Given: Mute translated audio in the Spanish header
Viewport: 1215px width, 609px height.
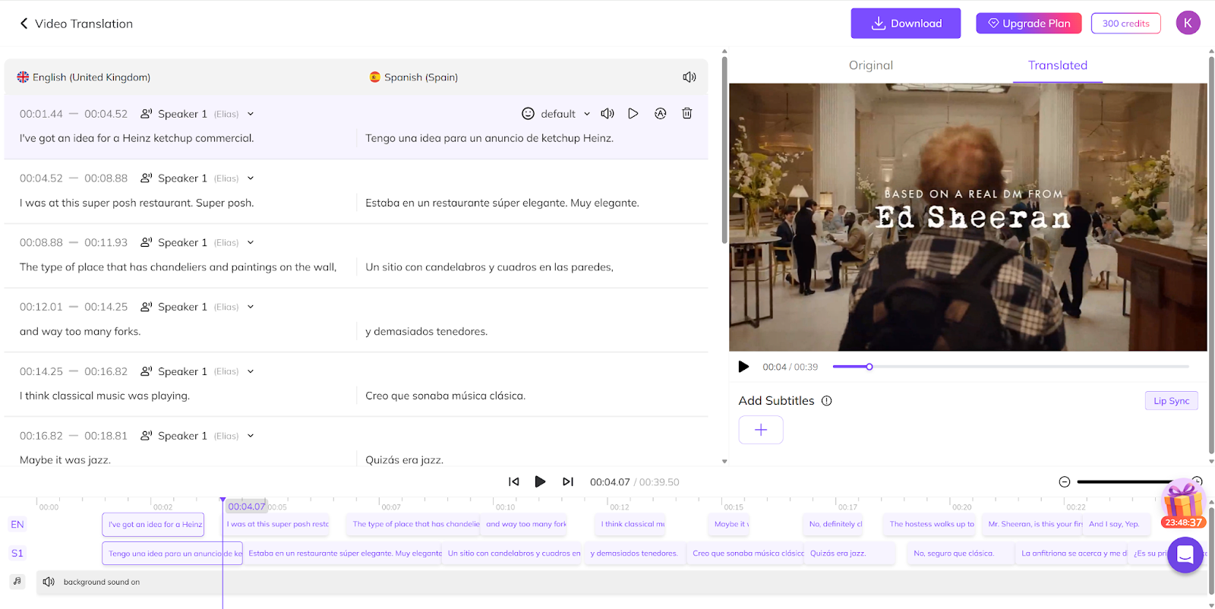Looking at the screenshot, I should [x=689, y=77].
